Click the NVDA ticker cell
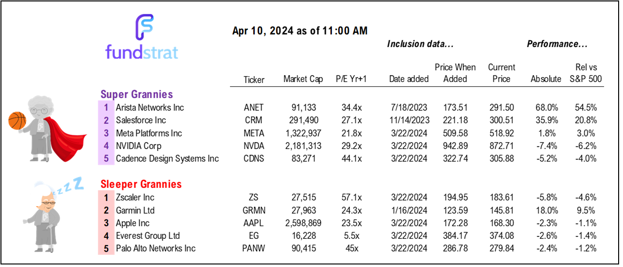 (x=254, y=146)
